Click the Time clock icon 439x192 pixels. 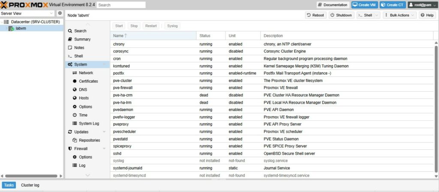[x=75, y=115]
